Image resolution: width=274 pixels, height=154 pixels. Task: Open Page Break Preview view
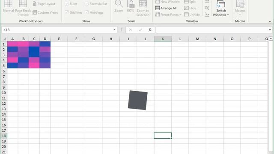pos(23,9)
